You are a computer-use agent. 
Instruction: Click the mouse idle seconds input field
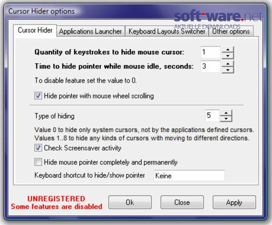pyautogui.click(x=210, y=67)
